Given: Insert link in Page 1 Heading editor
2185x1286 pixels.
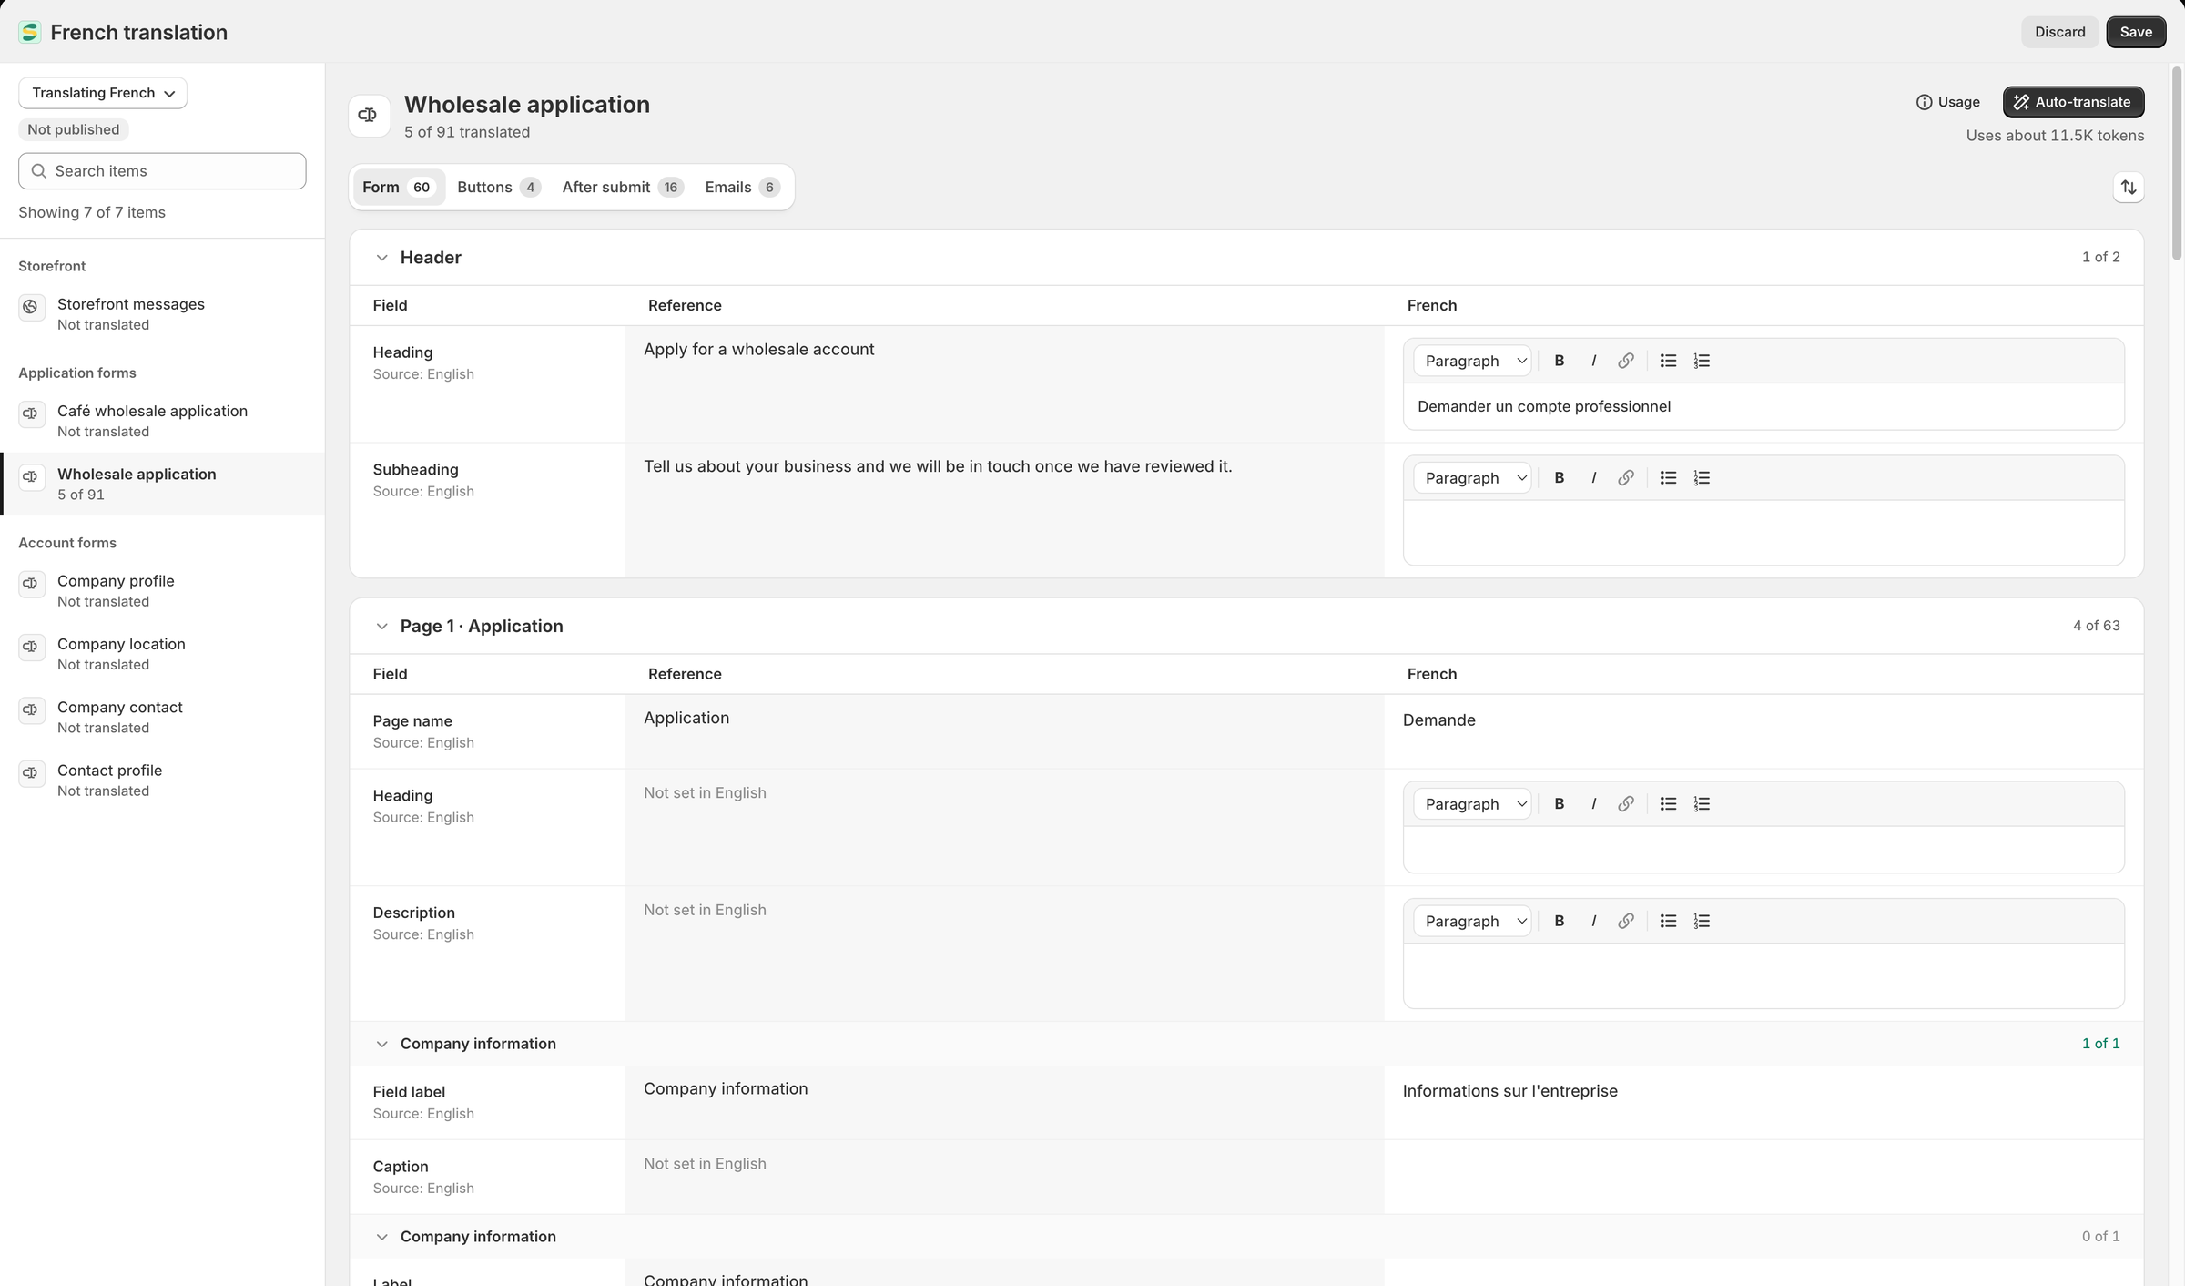Looking at the screenshot, I should click(x=1625, y=804).
